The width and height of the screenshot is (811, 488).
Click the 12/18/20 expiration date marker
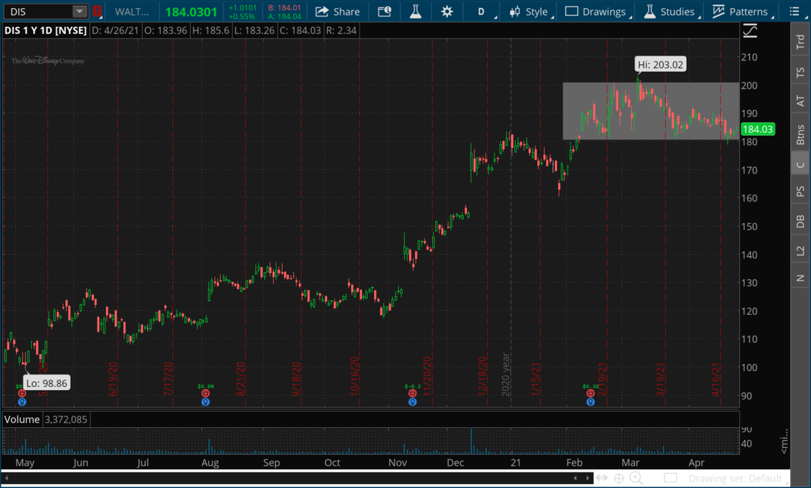pos(484,376)
